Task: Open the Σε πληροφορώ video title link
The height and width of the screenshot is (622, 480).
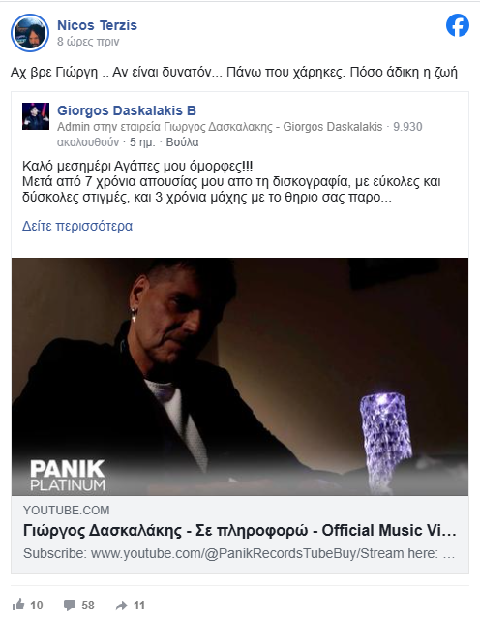Action: pyautogui.click(x=239, y=530)
